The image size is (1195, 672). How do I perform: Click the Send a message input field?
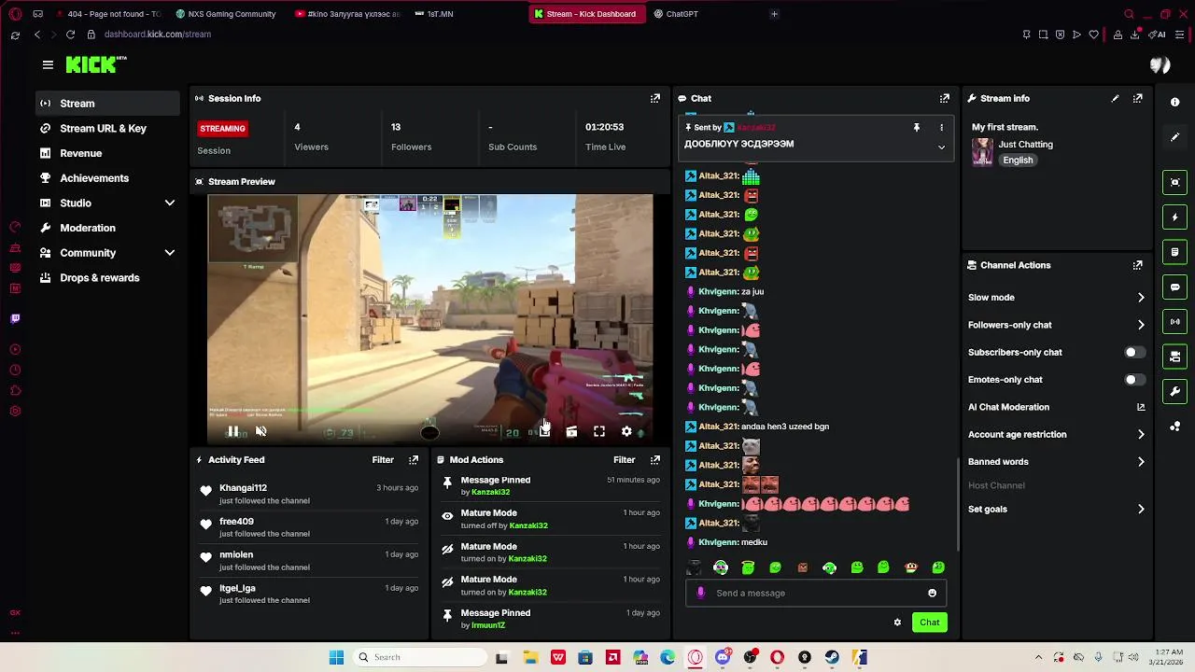click(x=817, y=593)
